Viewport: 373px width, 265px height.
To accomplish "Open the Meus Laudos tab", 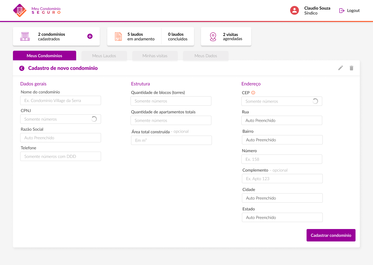I will (x=104, y=56).
